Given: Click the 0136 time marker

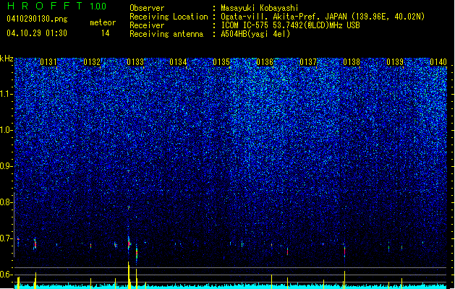Looking at the screenshot, I should pyautogui.click(x=265, y=62).
